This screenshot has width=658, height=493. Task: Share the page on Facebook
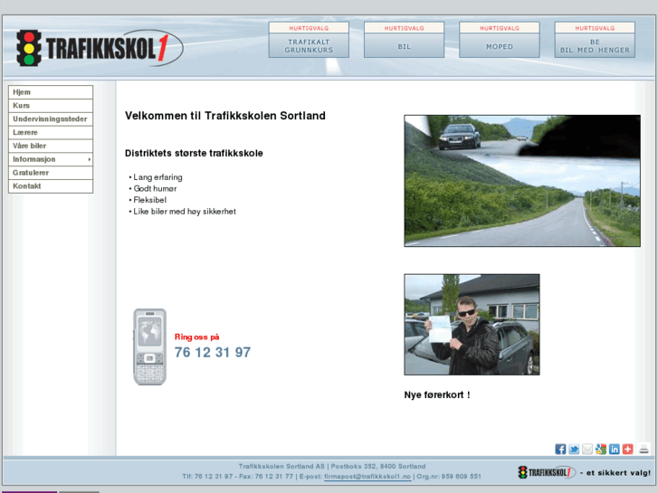[560, 449]
